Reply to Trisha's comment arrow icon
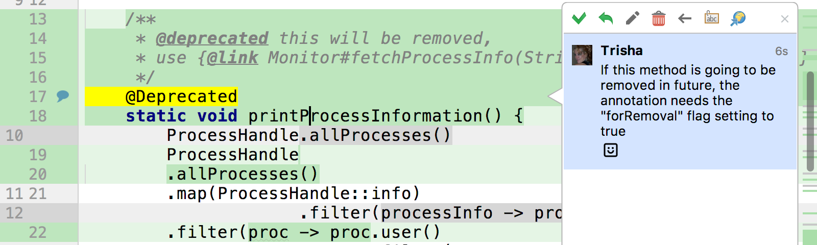The image size is (817, 245). [606, 19]
